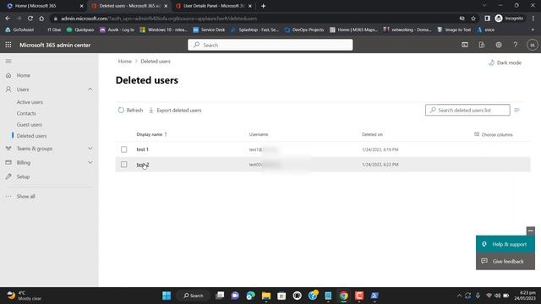The height and width of the screenshot is (304, 541).
Task: Open Choose columns
Action: coord(494,134)
